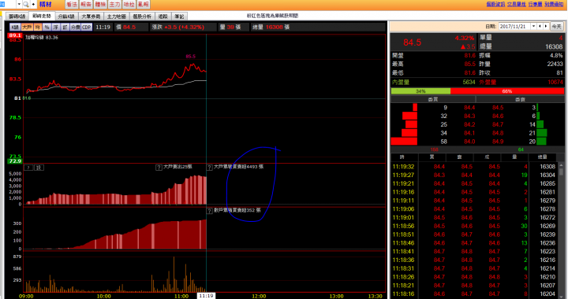The width and height of the screenshot is (568, 299).
Task: Click the help icon beside 大戶賣出25張
Action: (x=159, y=168)
